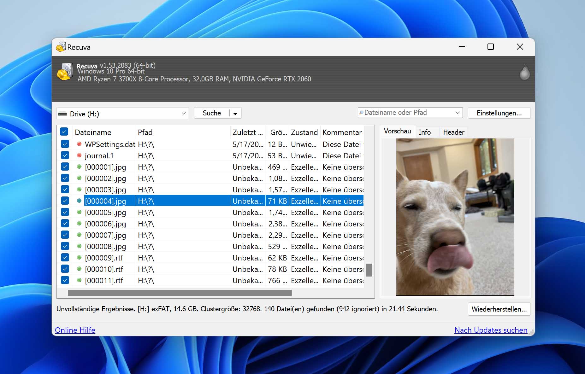Open the Online Hilfe link
This screenshot has height=374, width=585.
coord(75,330)
